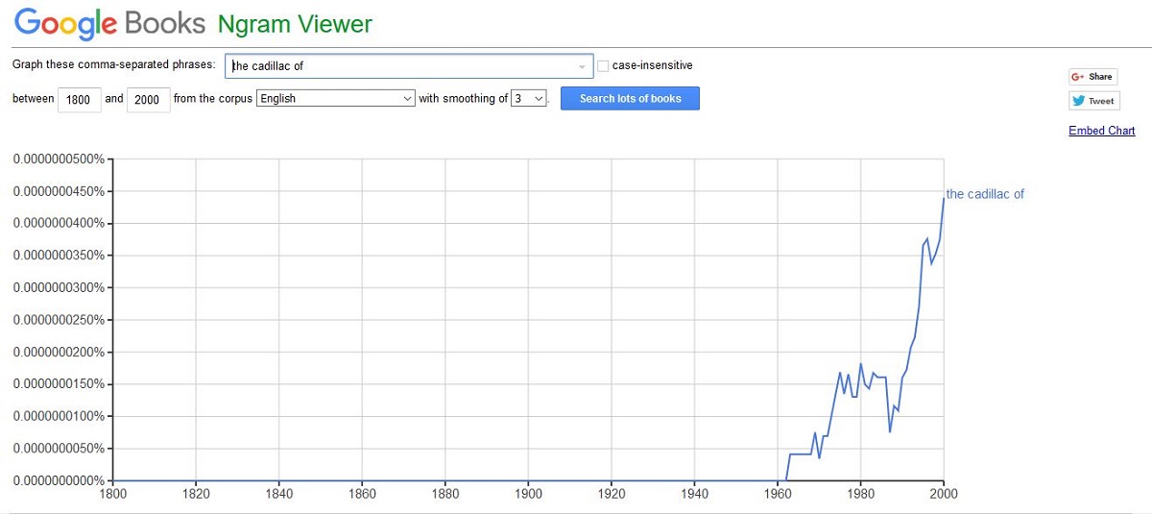Click the Tweet button

pyautogui.click(x=1092, y=101)
